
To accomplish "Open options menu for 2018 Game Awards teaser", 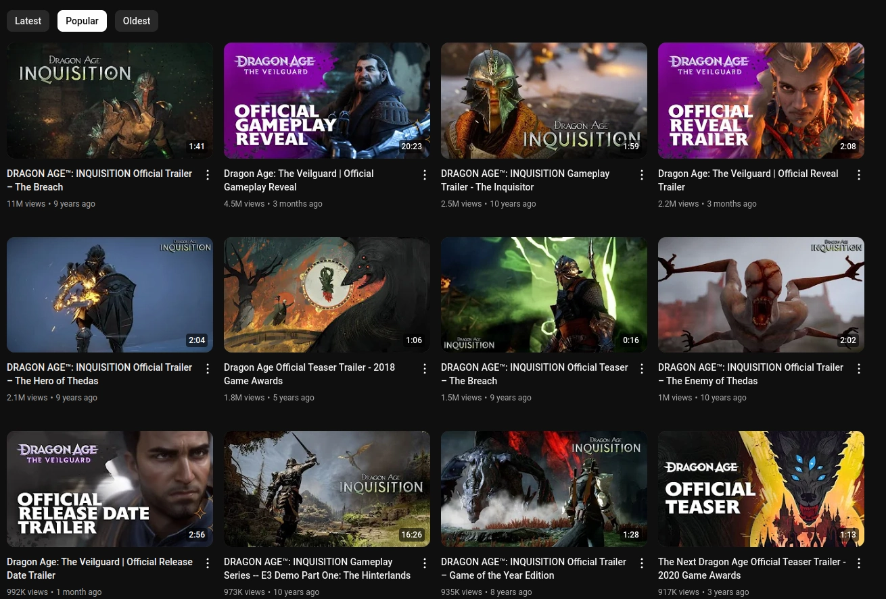I will click(425, 369).
